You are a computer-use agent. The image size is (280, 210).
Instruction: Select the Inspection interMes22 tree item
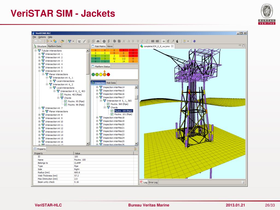(x=114, y=131)
